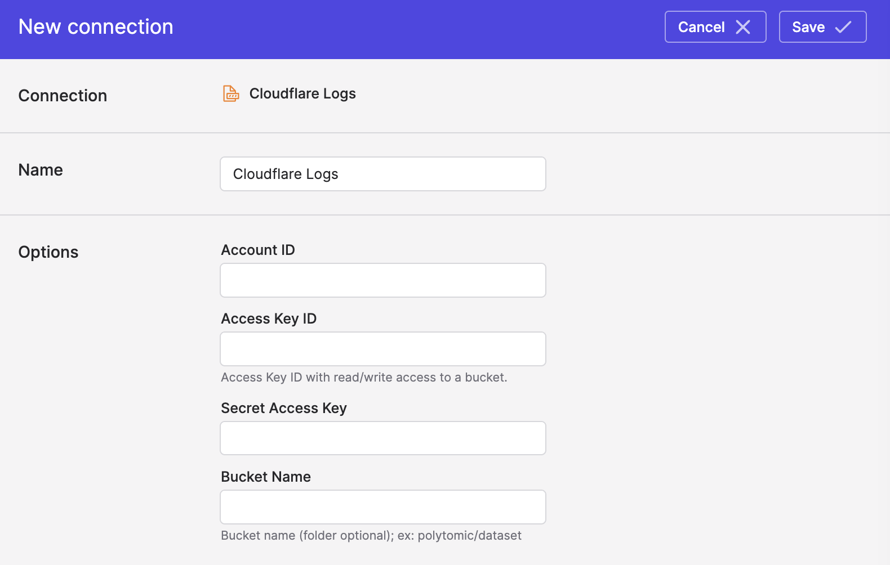Click the read/write access helper text
Screen dimensions: 890x565
coord(364,378)
